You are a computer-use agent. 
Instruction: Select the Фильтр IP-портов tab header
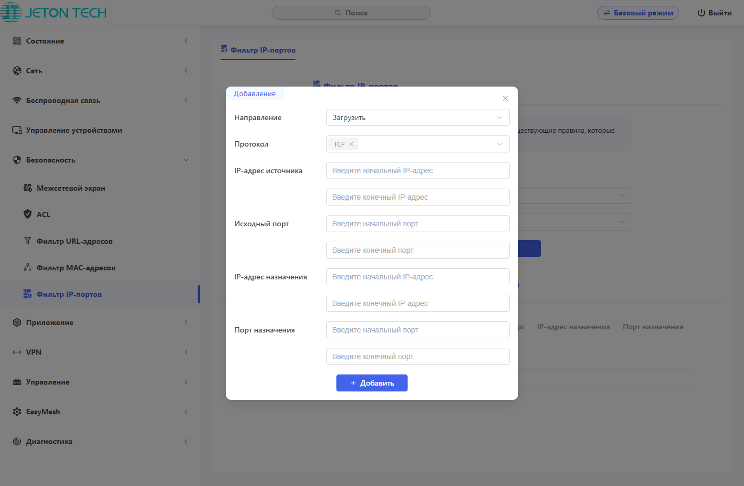point(258,50)
